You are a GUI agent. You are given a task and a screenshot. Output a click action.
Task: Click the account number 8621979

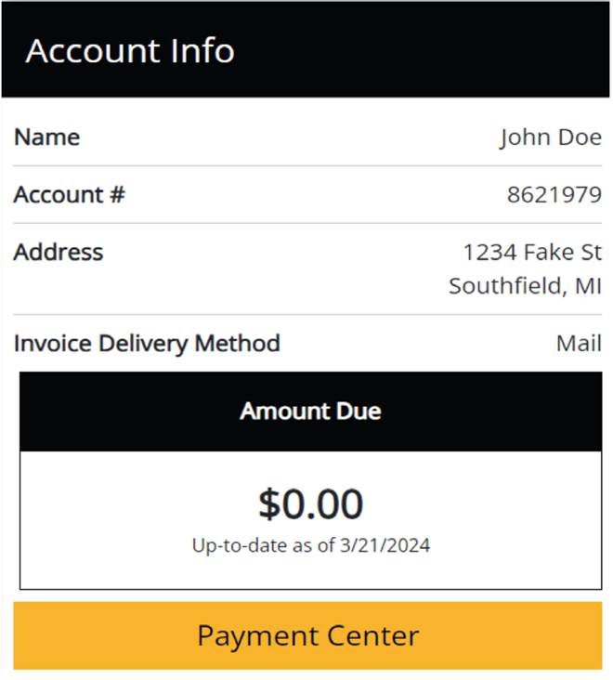pyautogui.click(x=554, y=195)
